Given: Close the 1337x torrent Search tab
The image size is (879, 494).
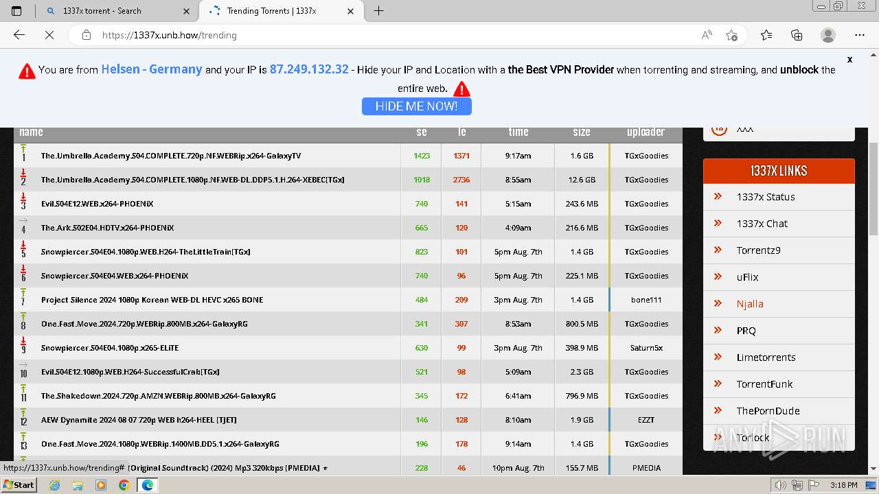Looking at the screenshot, I should tap(187, 11).
